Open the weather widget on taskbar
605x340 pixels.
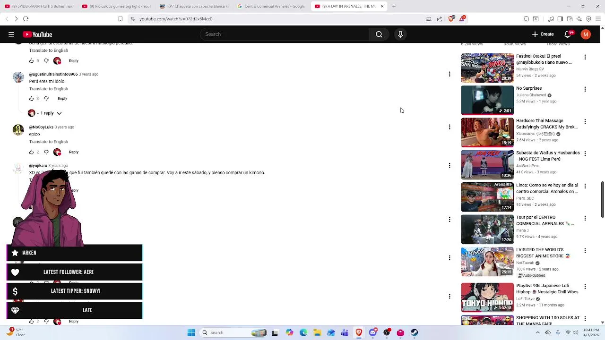(15, 332)
